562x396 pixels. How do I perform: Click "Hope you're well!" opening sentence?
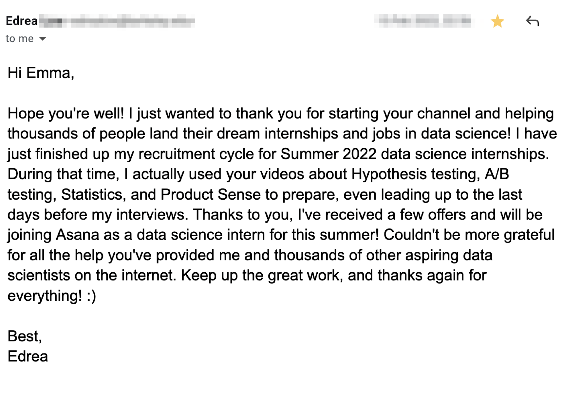point(66,114)
